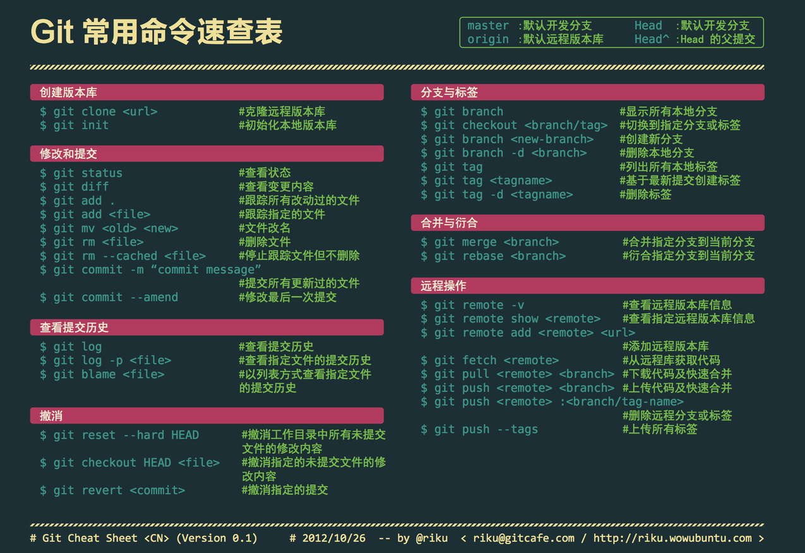Open the 'http://riku.wowubuntu.com' footer link

pos(672,538)
